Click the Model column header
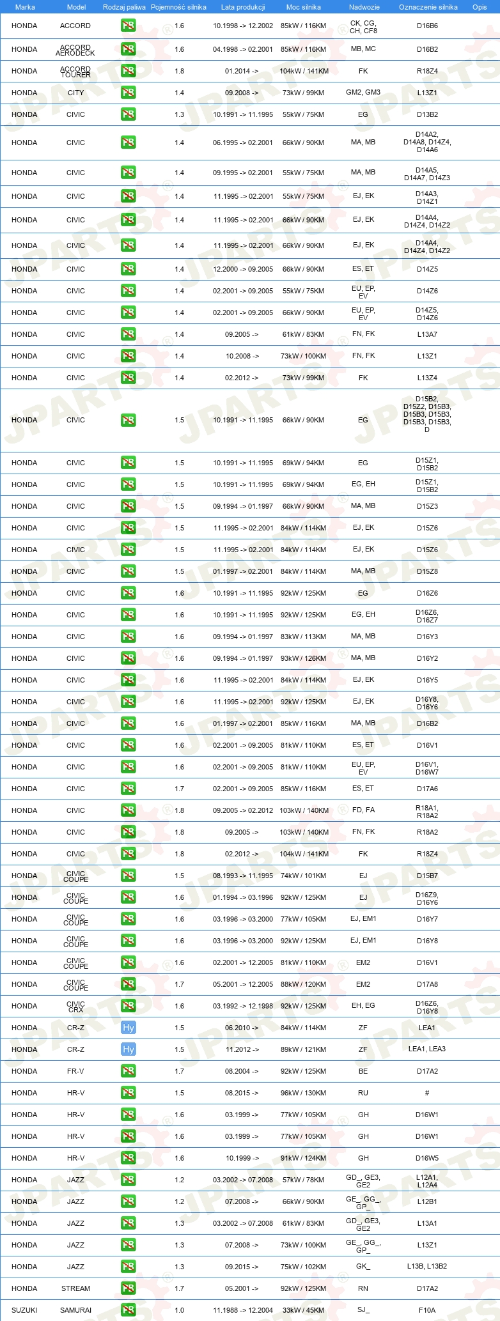The width and height of the screenshot is (500, 1321). tap(76, 7)
